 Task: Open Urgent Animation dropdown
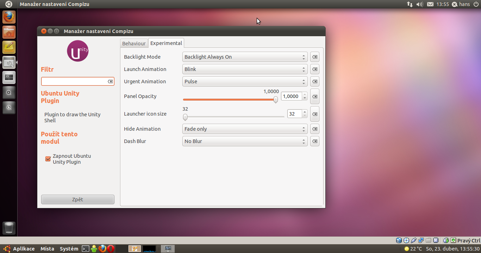point(245,82)
